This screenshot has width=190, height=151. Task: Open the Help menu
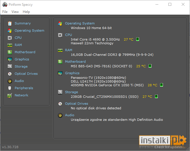coord(26,12)
